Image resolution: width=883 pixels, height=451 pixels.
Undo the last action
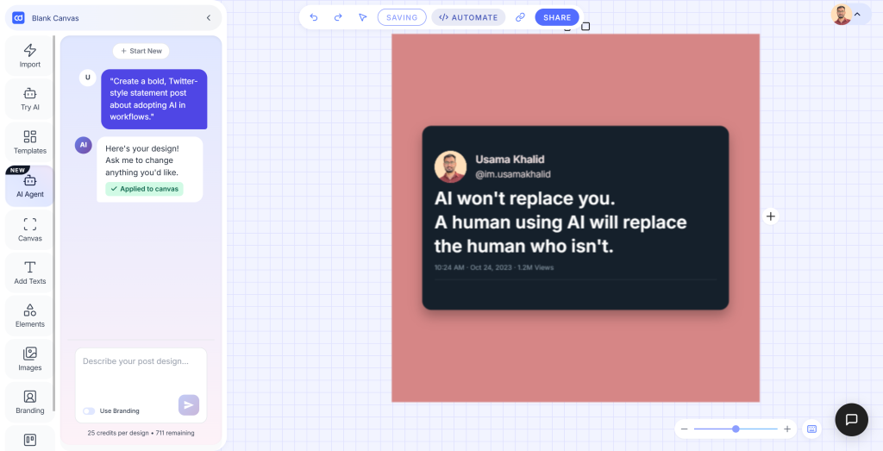coord(314,17)
